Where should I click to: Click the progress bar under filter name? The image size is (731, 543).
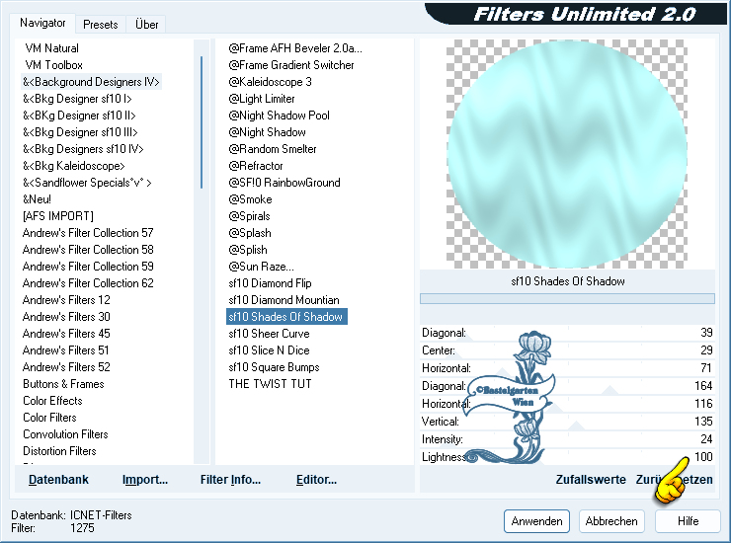click(x=567, y=299)
